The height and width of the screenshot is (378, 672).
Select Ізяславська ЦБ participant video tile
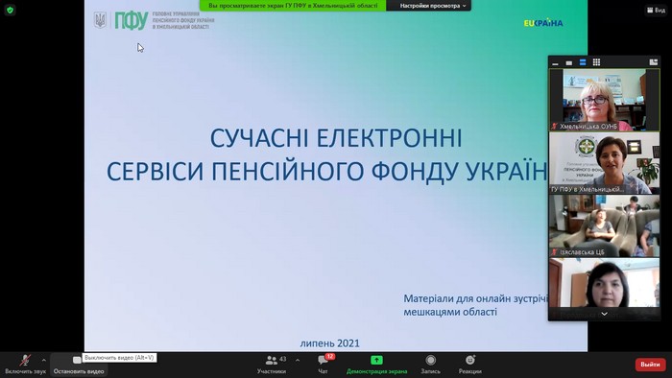point(604,225)
